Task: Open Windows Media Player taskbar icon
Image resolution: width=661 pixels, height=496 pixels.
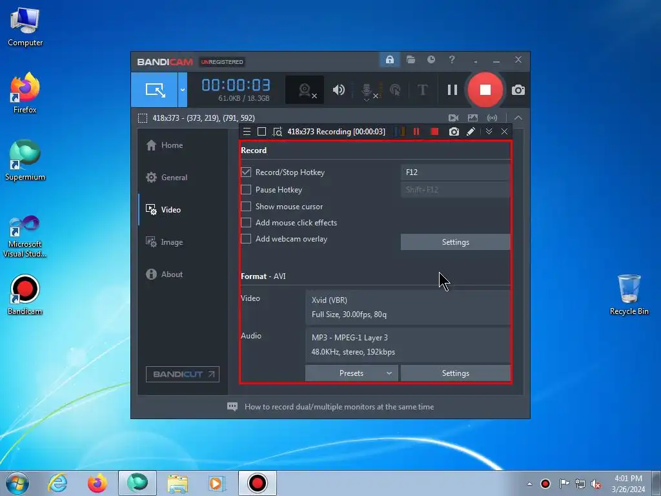Action: click(x=217, y=483)
